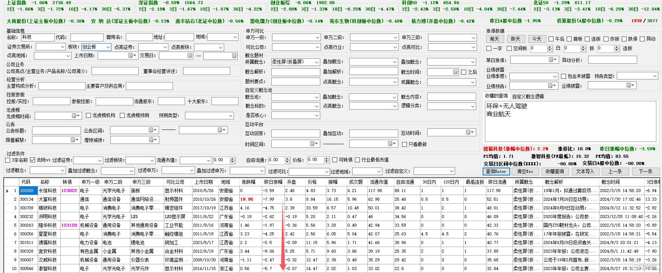662x273 pixels.
Task: Expand the 可比公司 dropdown
Action: click(318, 47)
